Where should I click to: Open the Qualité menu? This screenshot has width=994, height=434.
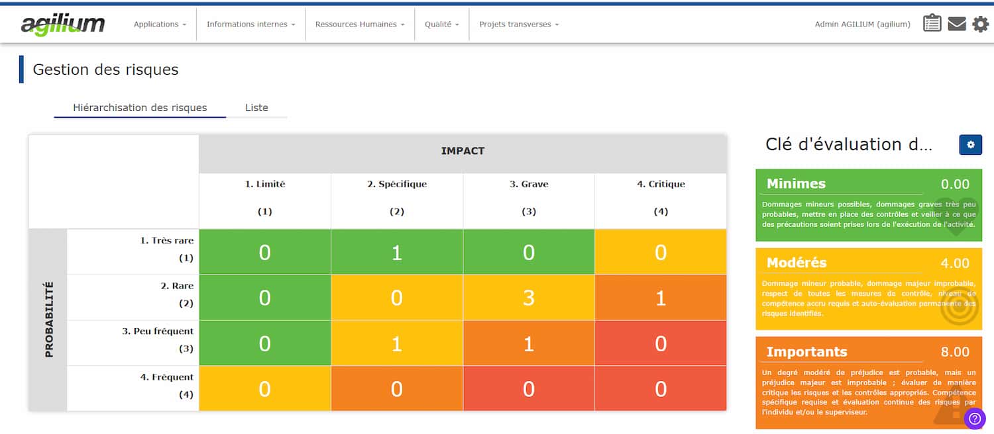point(441,24)
